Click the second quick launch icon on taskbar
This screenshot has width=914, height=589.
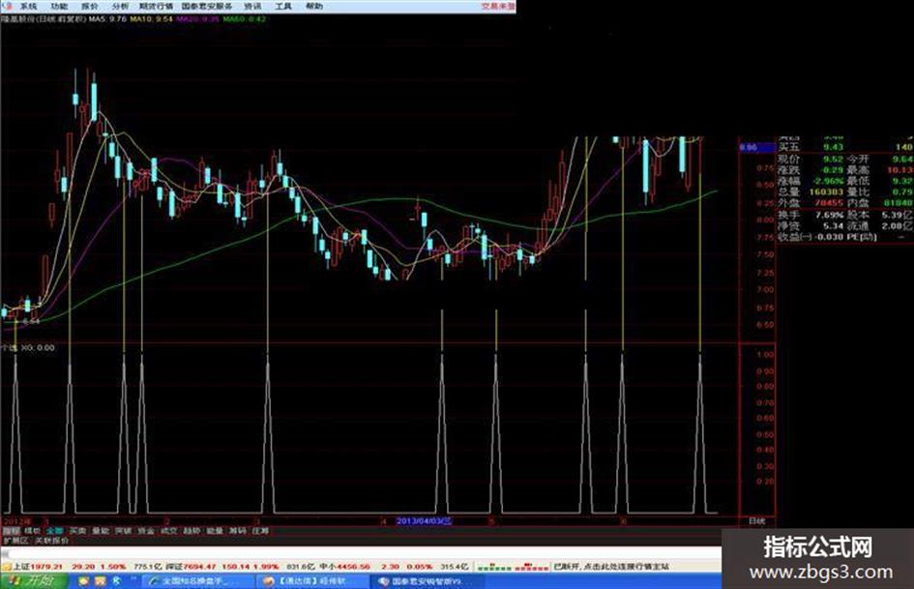pyautogui.click(x=101, y=581)
